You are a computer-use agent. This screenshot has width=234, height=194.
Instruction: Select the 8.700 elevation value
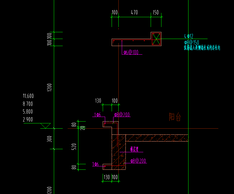click(x=28, y=104)
